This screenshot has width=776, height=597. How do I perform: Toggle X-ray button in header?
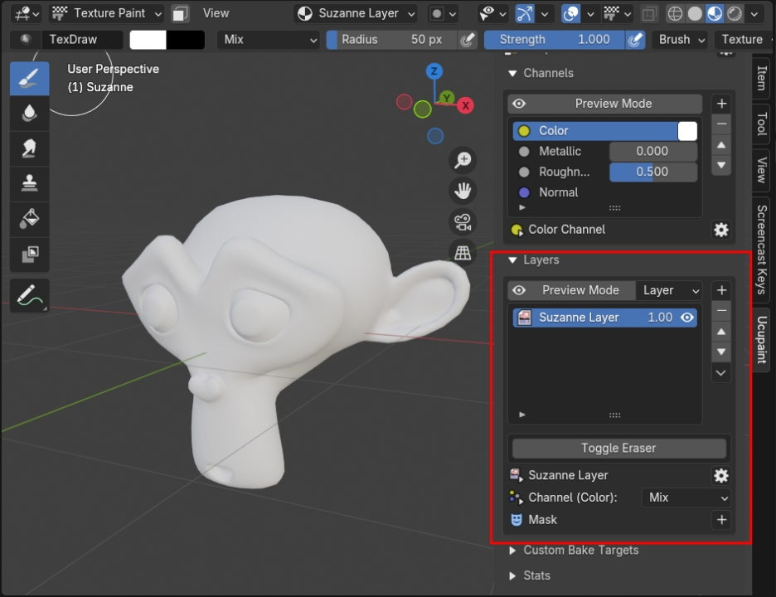649,14
